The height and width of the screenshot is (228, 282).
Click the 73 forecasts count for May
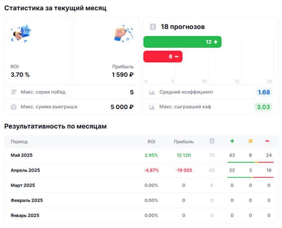coord(211,155)
